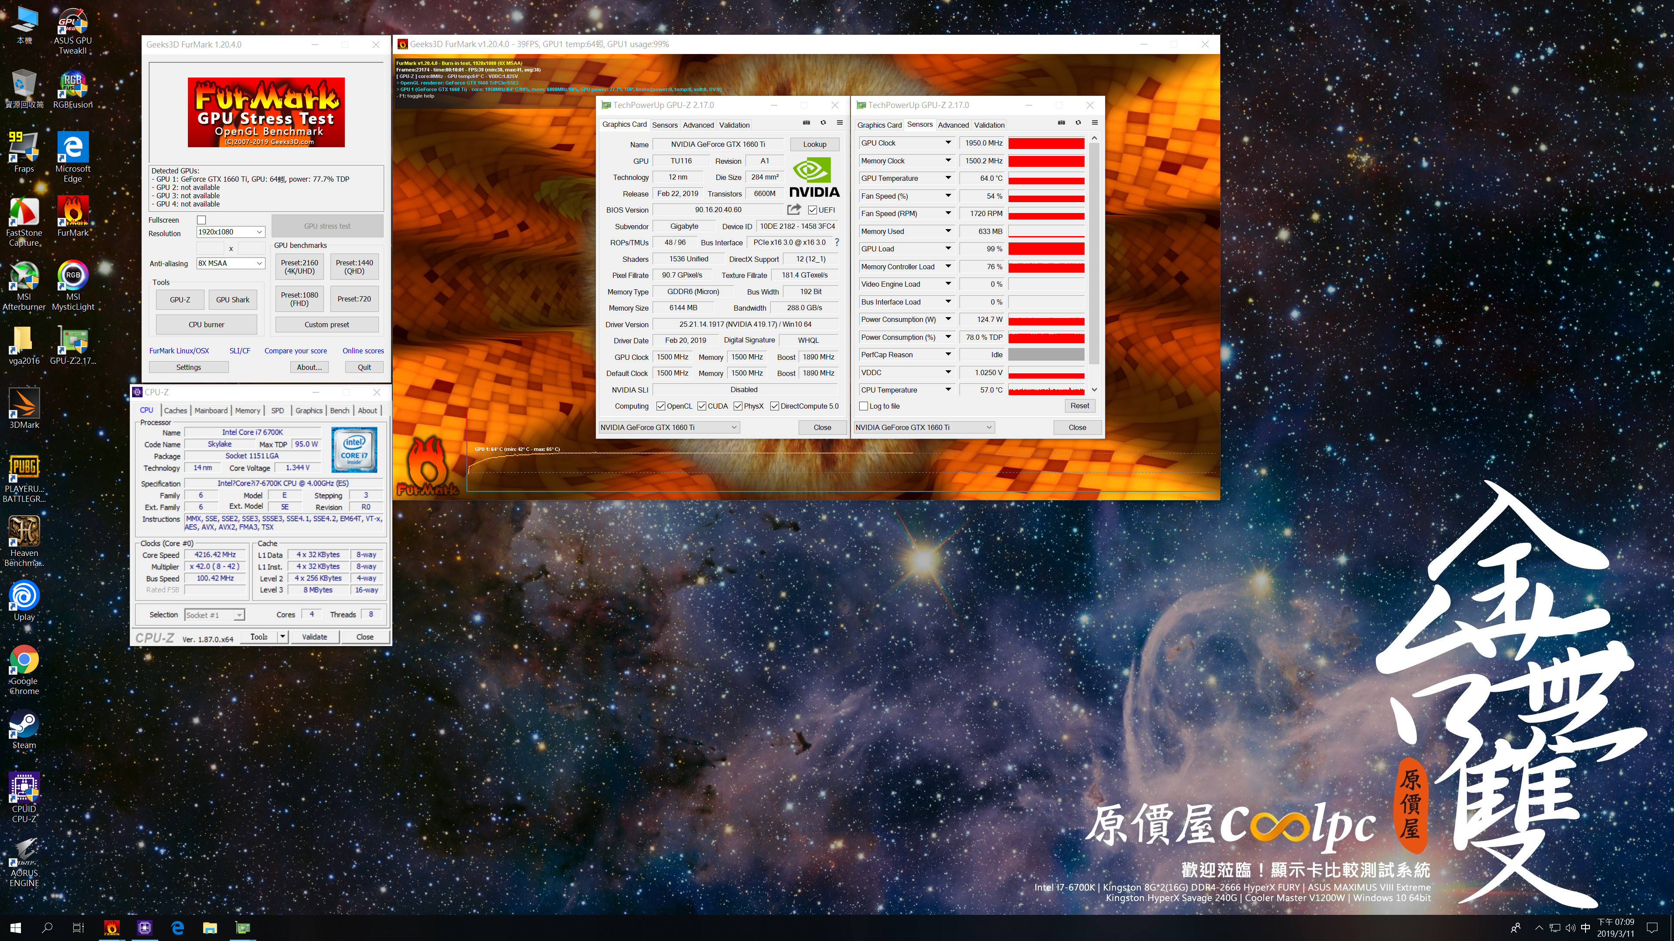Switch to Mainboard tab in CPU-Z
The height and width of the screenshot is (941, 1674).
(211, 410)
